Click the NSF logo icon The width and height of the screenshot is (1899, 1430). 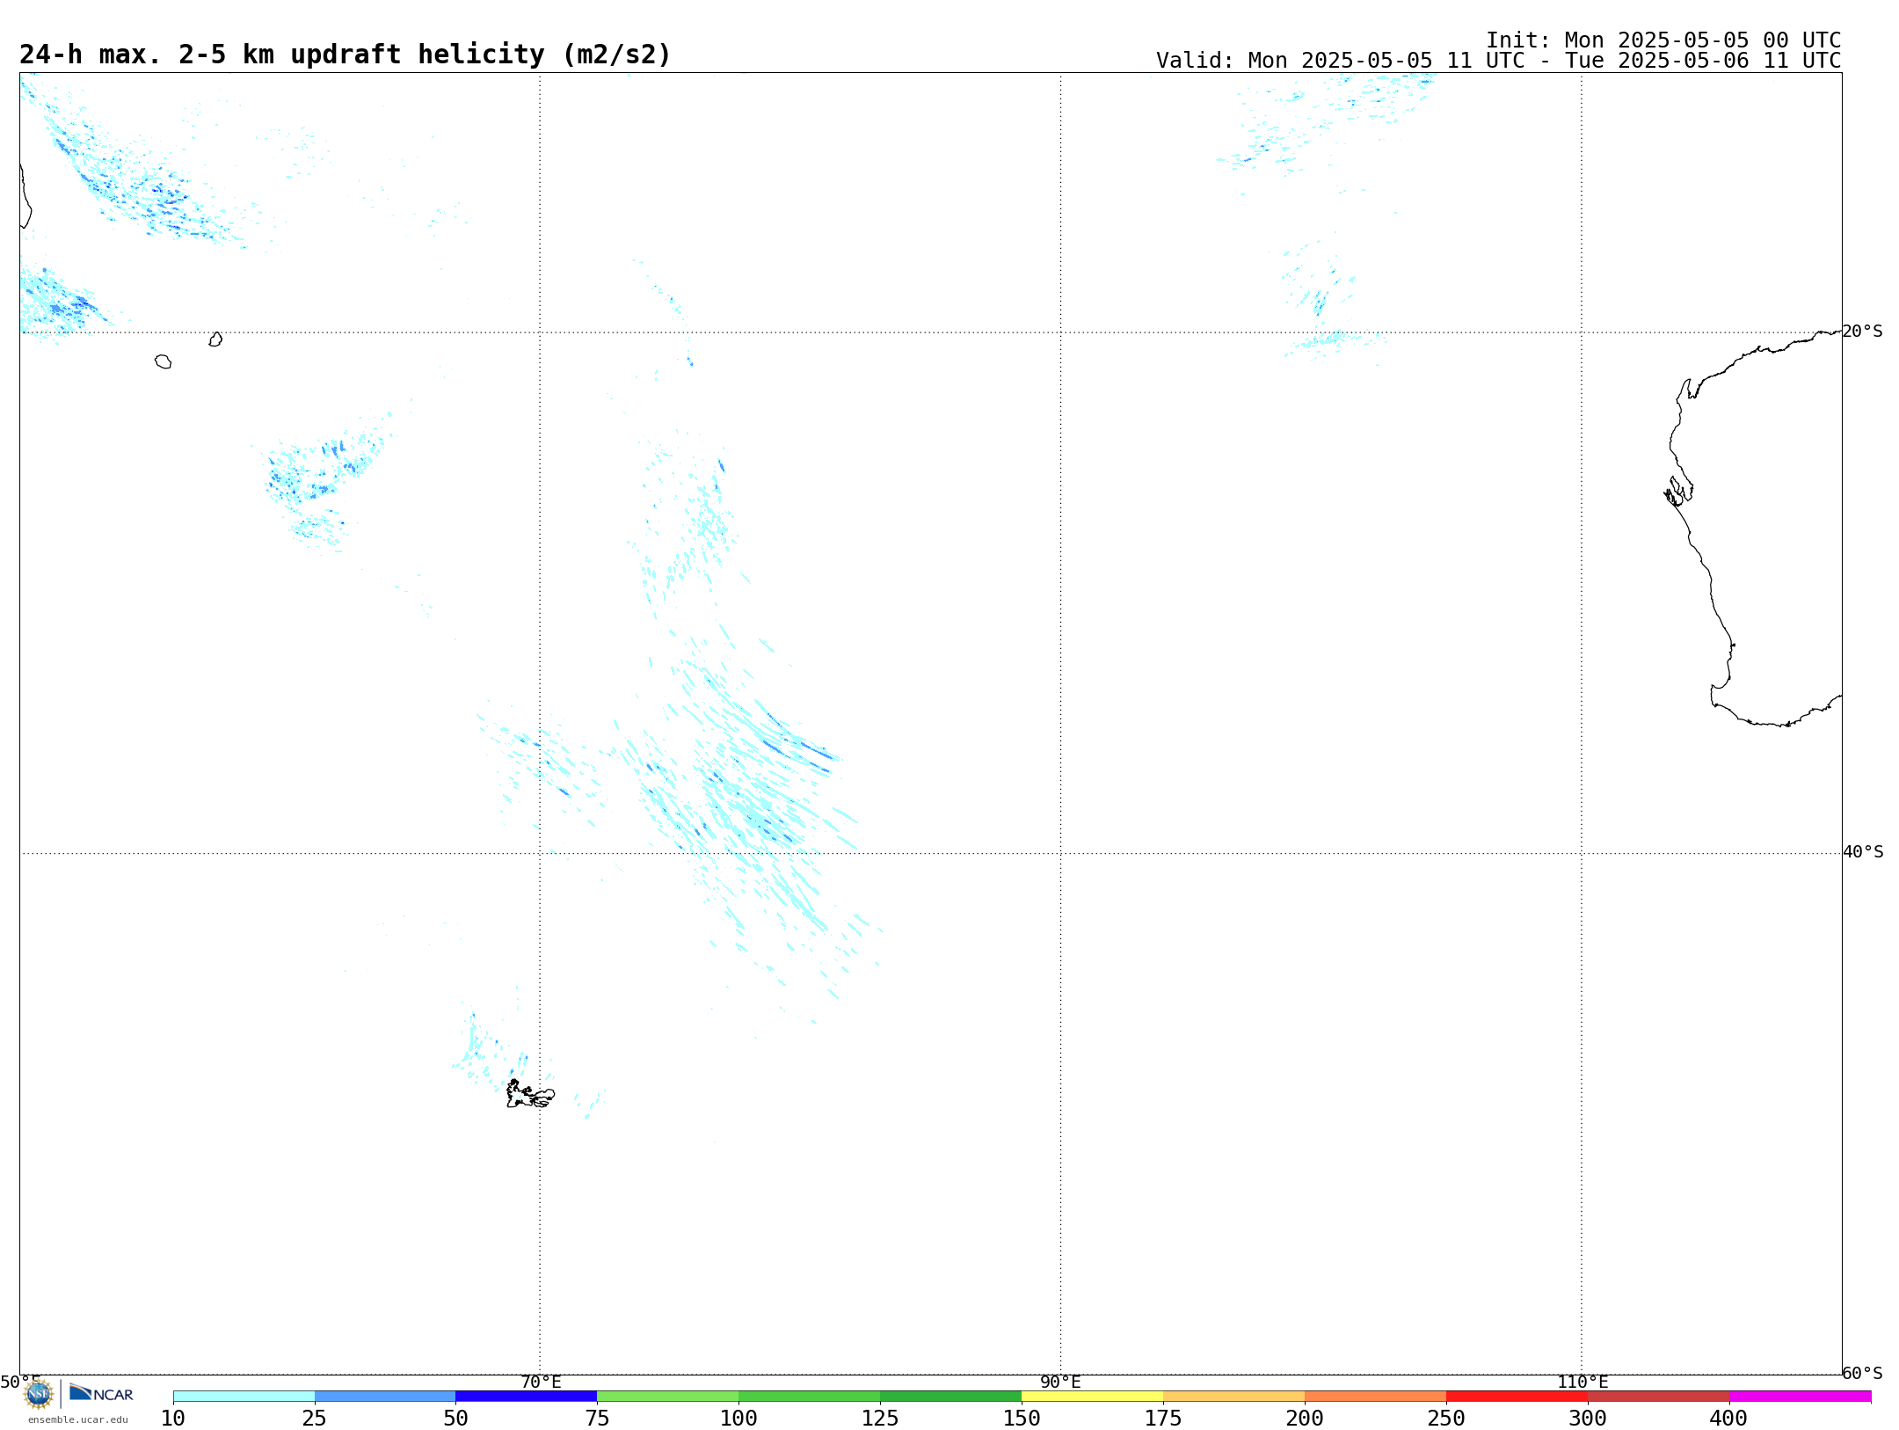coord(39,1394)
